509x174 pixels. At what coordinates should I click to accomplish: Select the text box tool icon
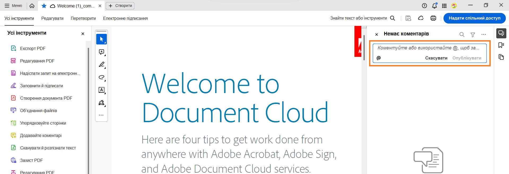click(102, 90)
